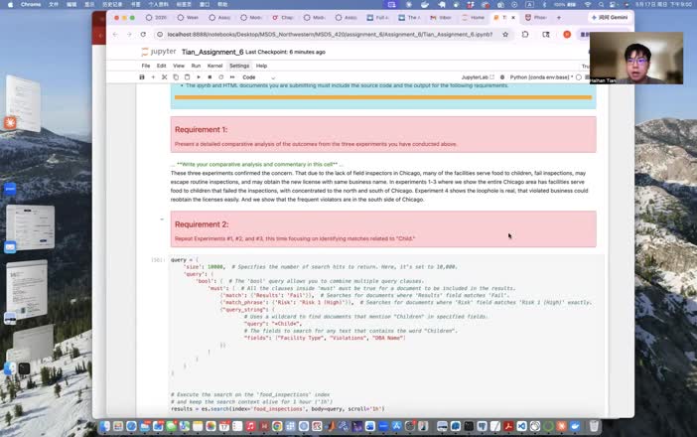
Task: Copy the selected cell
Action: [x=176, y=77]
